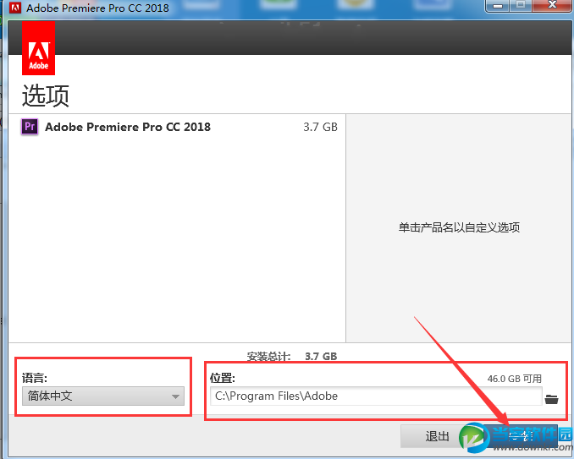Close the Premiere Pro installer window
The width and height of the screenshot is (574, 459).
coord(552,6)
